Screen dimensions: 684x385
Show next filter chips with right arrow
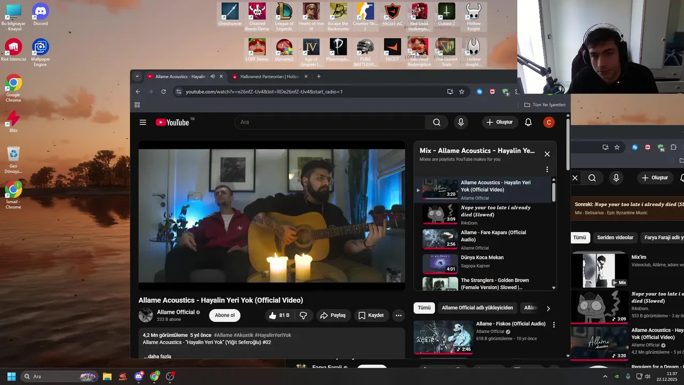[x=548, y=308]
